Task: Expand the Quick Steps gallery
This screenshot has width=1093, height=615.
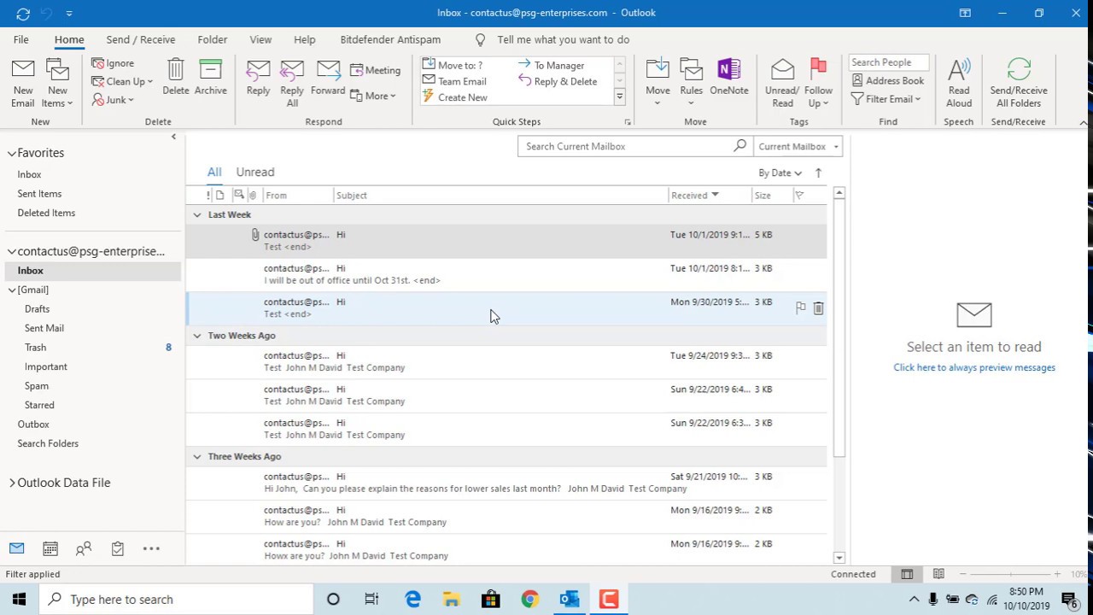Action: click(x=620, y=97)
